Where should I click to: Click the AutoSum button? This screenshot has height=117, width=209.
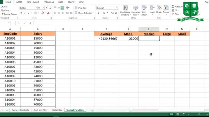[177, 6]
